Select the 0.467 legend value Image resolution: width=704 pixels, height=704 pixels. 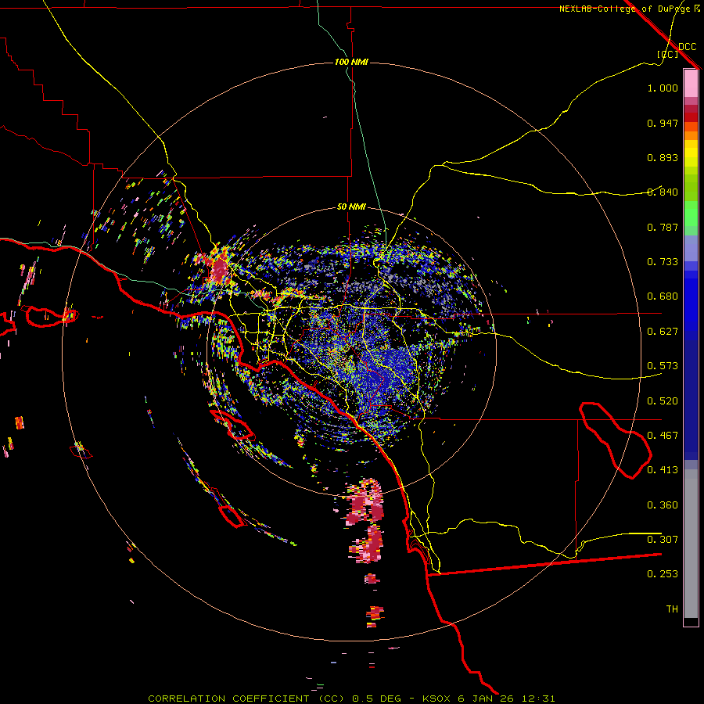(x=663, y=436)
